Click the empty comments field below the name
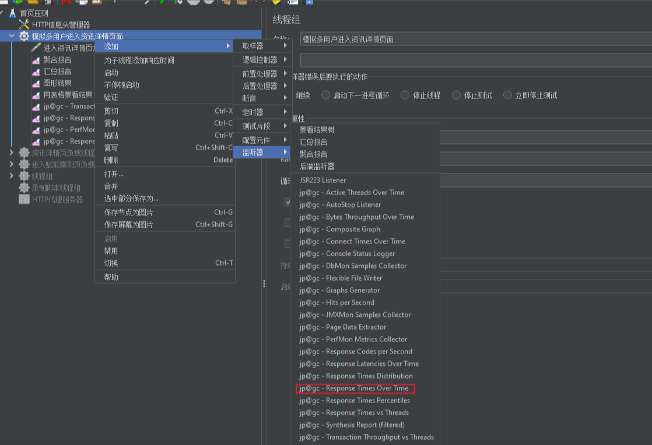652x445 pixels. (x=476, y=60)
